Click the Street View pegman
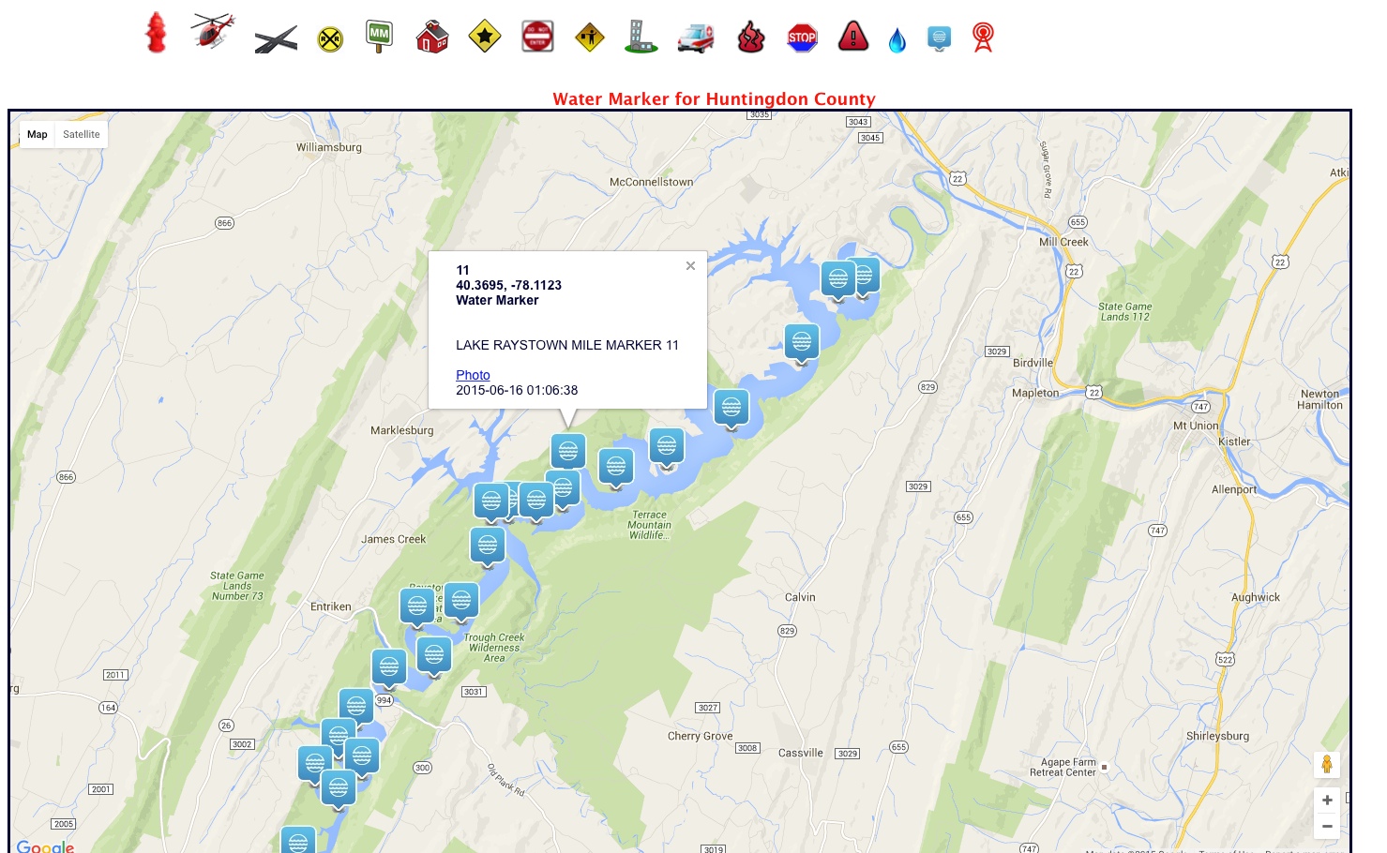 click(x=1327, y=765)
